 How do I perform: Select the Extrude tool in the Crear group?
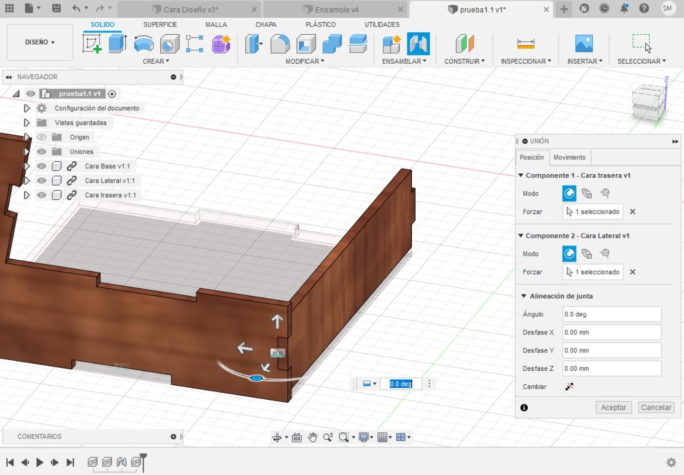117,44
